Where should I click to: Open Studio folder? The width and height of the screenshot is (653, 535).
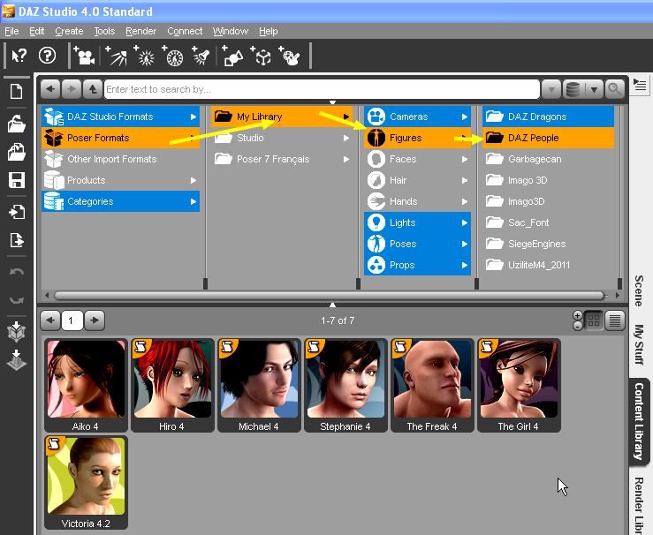282,138
